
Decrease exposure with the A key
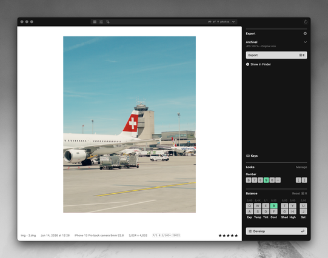pyautogui.click(x=250, y=211)
